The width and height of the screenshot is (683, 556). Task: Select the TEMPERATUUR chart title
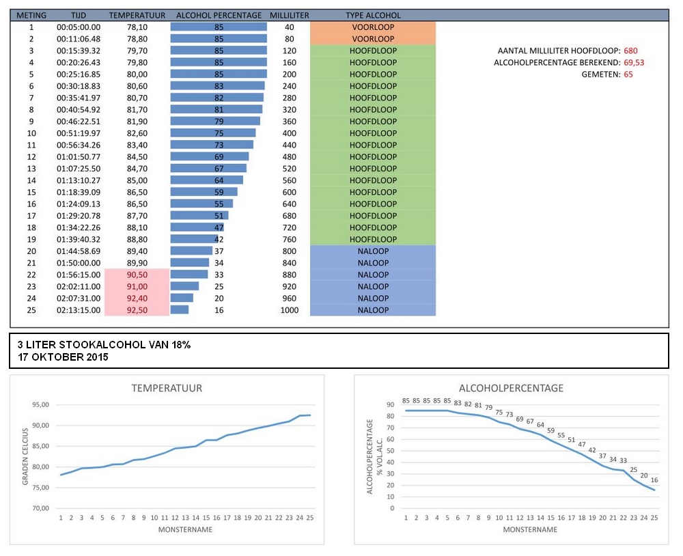click(167, 388)
